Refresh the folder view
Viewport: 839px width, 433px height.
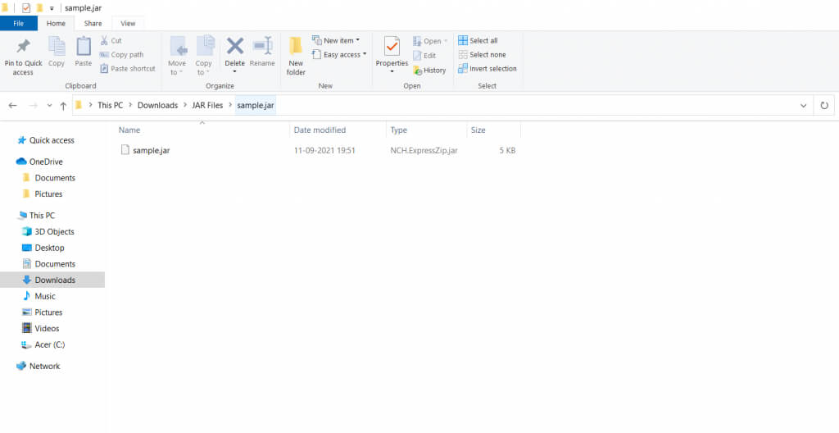point(824,106)
